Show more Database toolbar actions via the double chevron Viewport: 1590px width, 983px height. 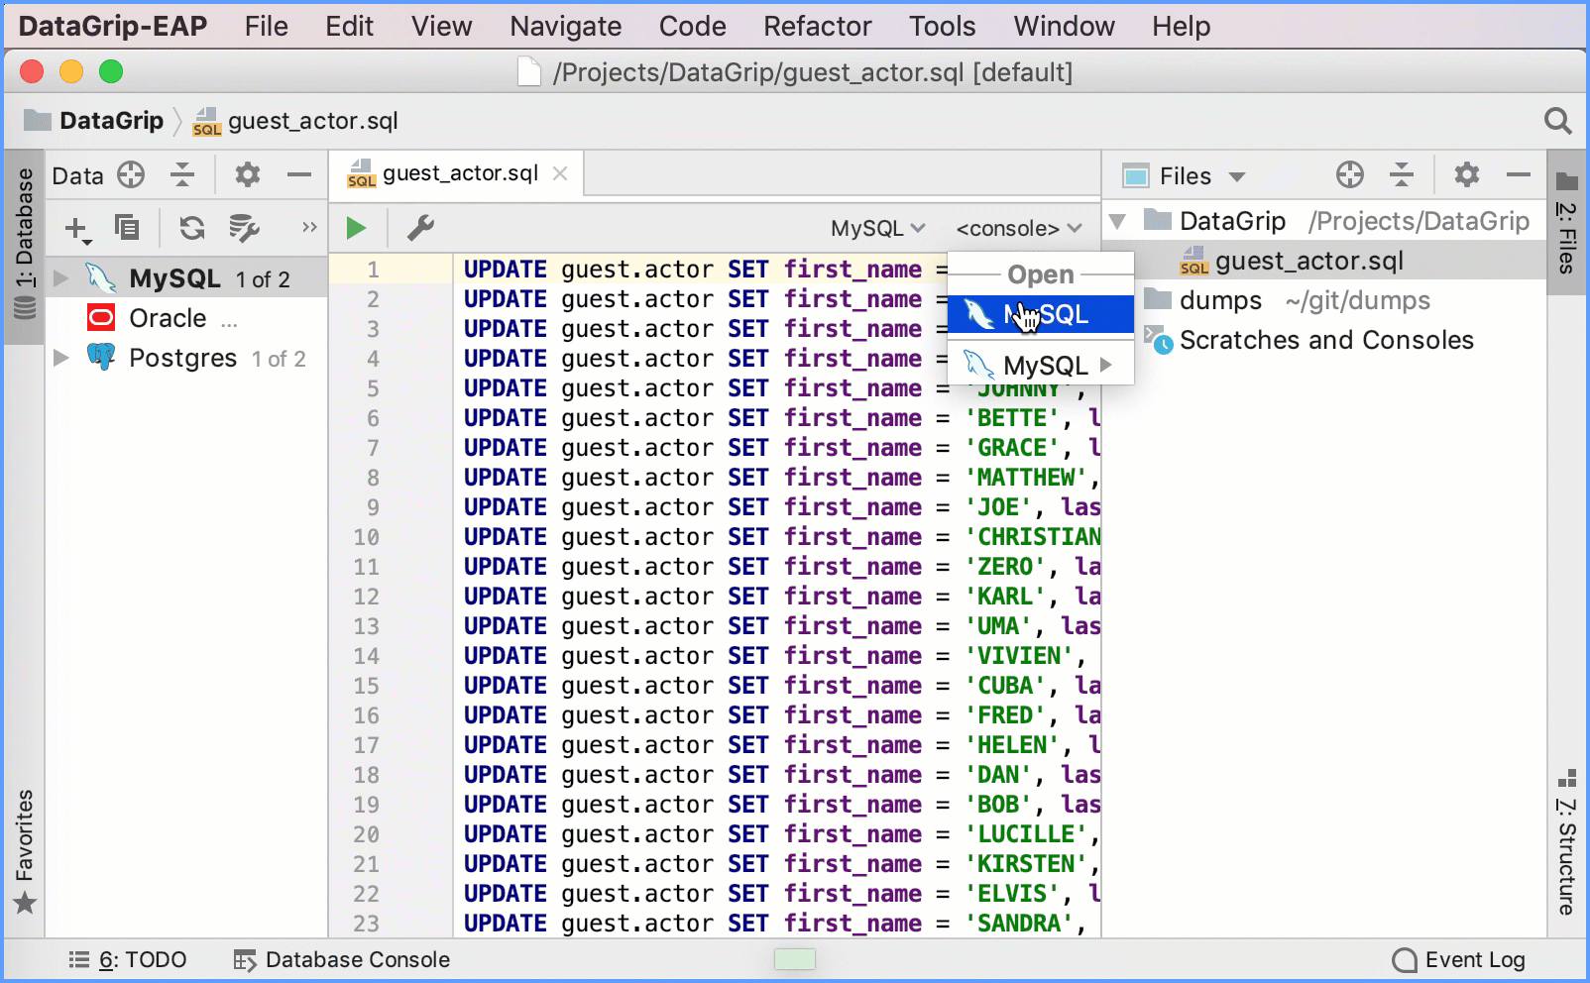[x=309, y=227]
